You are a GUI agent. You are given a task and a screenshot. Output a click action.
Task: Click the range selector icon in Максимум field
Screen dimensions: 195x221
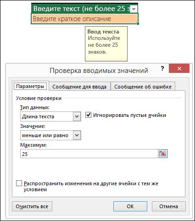(163, 154)
